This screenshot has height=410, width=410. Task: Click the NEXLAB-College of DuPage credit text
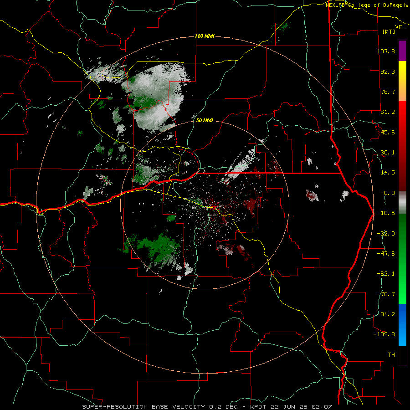pyautogui.click(x=366, y=5)
